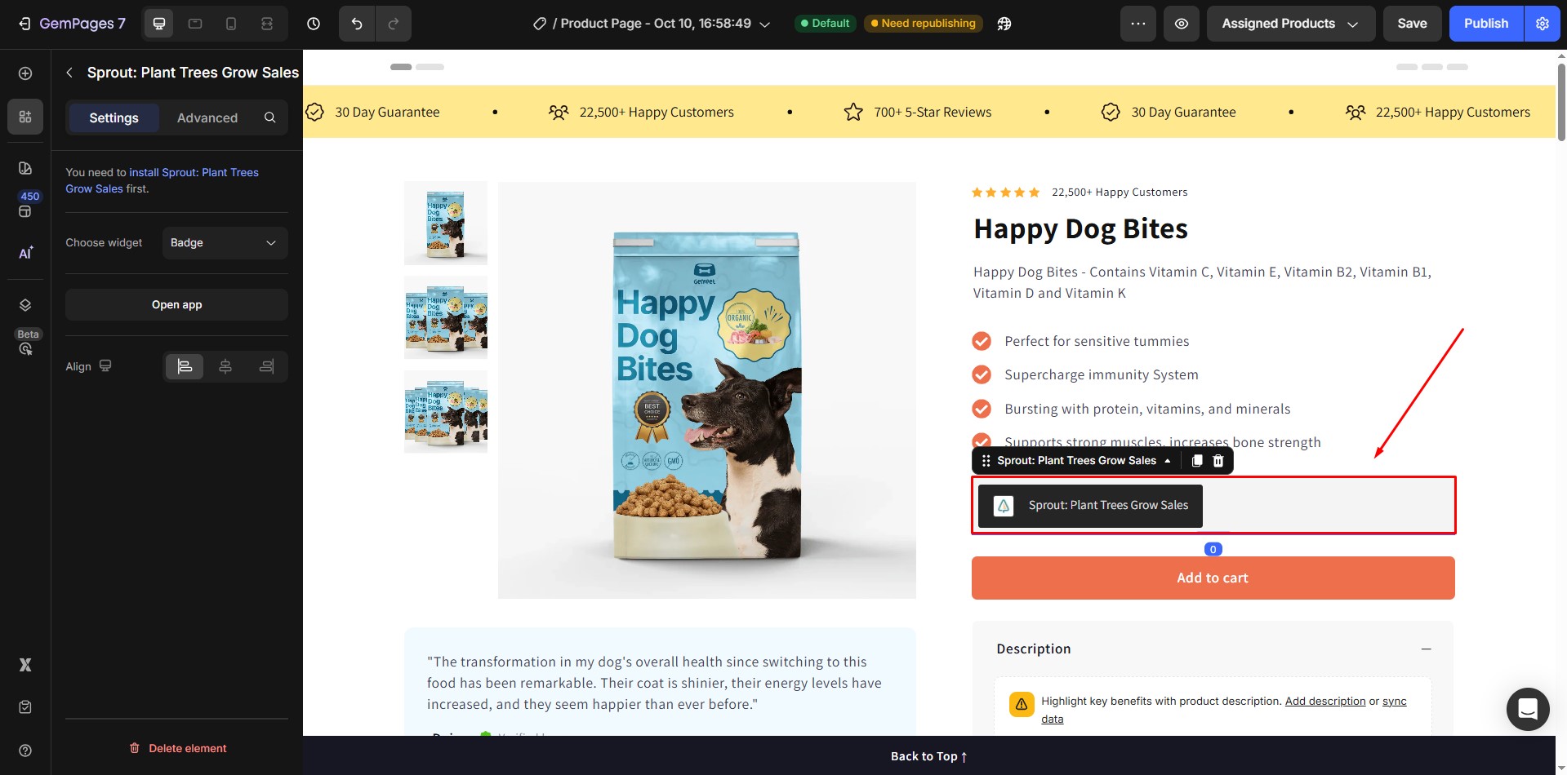1567x775 pixels.
Task: Switch to mobile device view
Action: click(231, 24)
